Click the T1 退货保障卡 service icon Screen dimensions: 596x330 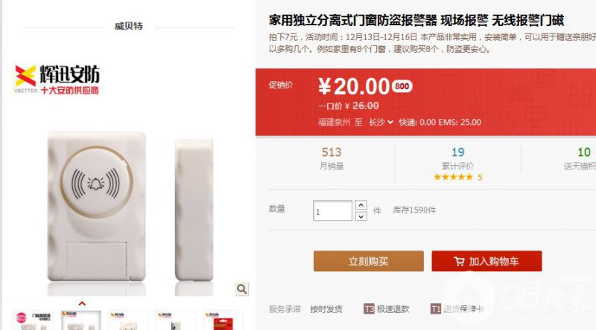(x=435, y=308)
